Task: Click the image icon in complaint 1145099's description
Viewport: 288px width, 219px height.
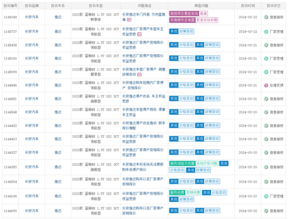Action: 140,75
